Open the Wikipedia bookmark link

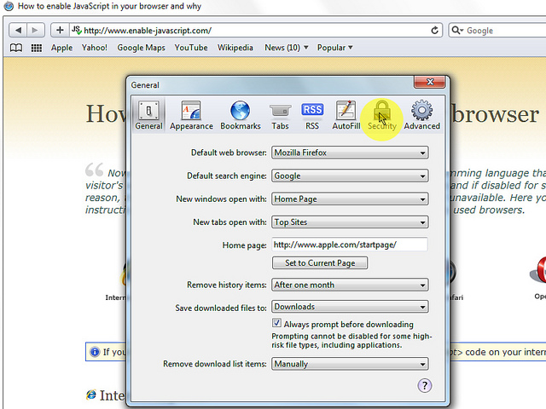click(235, 48)
